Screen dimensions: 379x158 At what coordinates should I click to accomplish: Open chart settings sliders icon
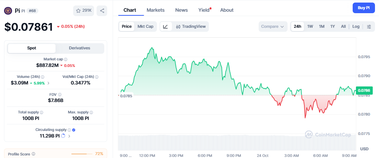point(369,27)
